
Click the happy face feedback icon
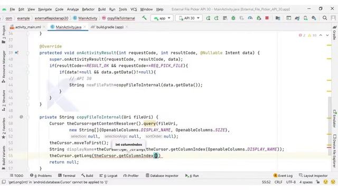[325, 182]
